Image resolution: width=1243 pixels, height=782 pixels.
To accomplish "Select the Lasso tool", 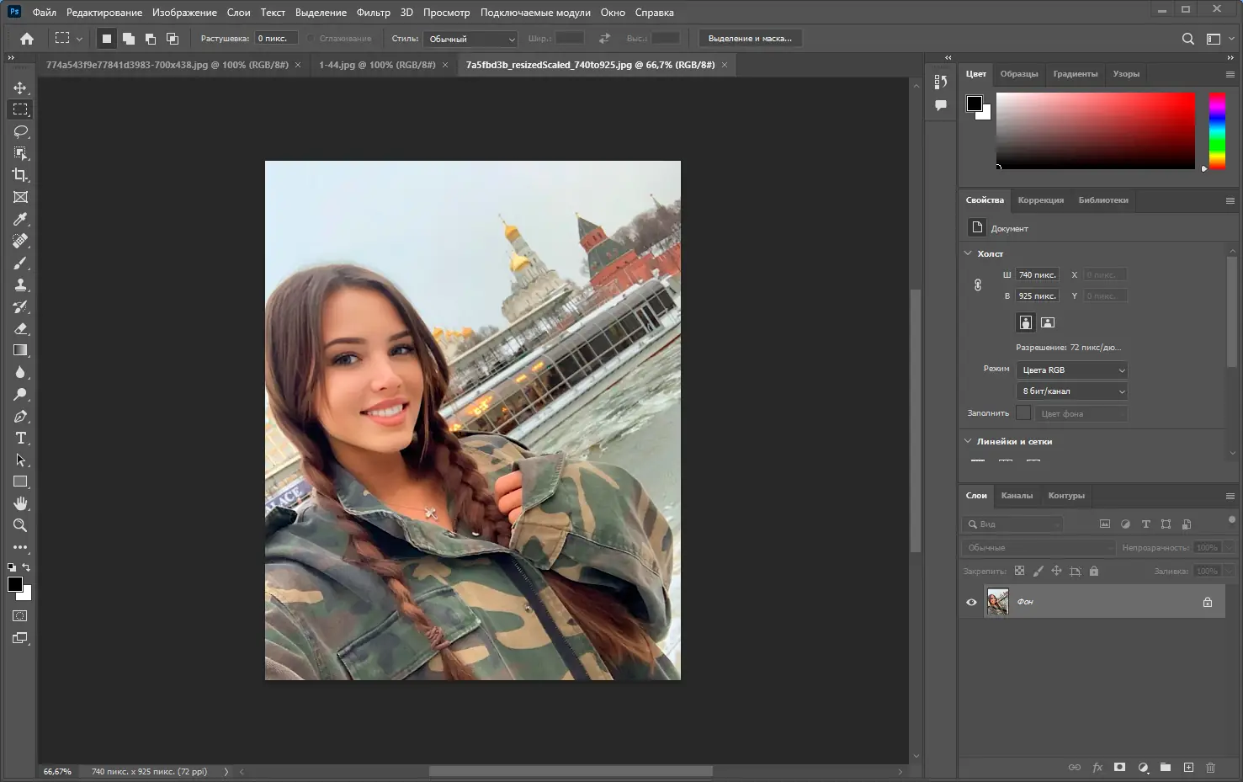I will (20, 131).
